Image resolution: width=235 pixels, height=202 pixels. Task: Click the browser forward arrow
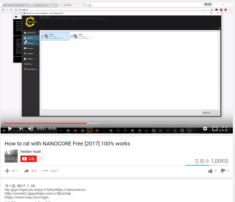[7, 10]
